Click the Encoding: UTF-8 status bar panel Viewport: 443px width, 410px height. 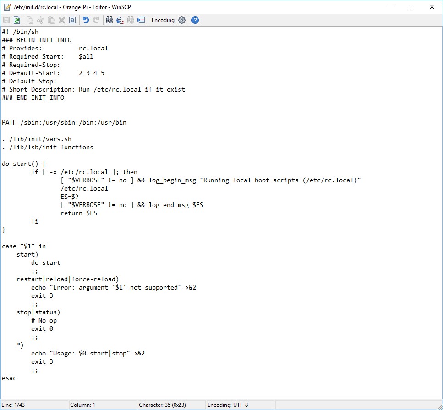[229, 405]
